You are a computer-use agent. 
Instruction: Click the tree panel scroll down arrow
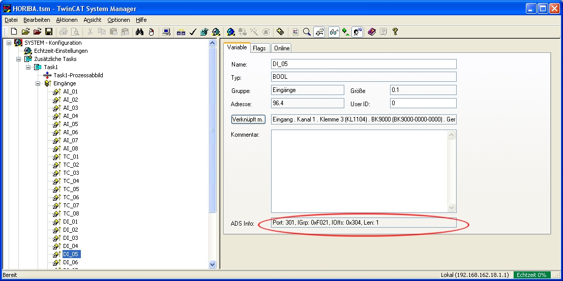tap(213, 264)
